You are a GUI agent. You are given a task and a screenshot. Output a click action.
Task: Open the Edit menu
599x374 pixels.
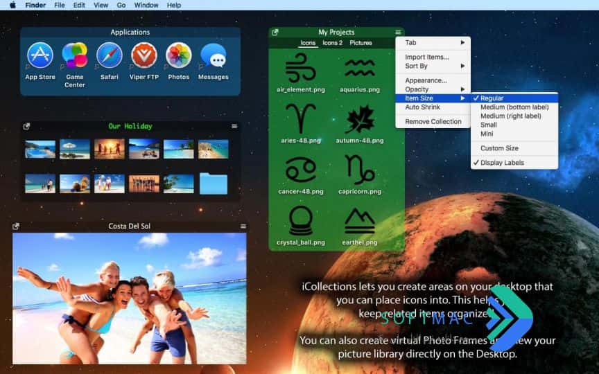pos(79,5)
